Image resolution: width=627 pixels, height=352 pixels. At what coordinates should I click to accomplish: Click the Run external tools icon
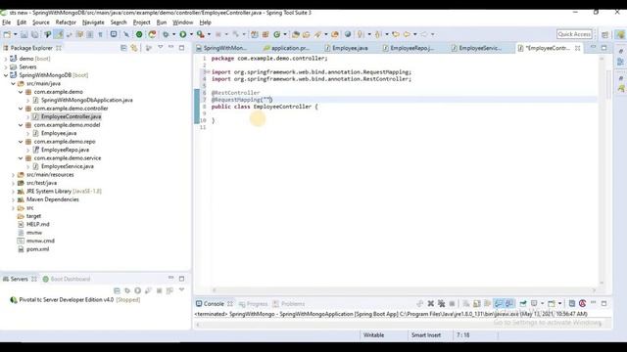[x=200, y=34]
